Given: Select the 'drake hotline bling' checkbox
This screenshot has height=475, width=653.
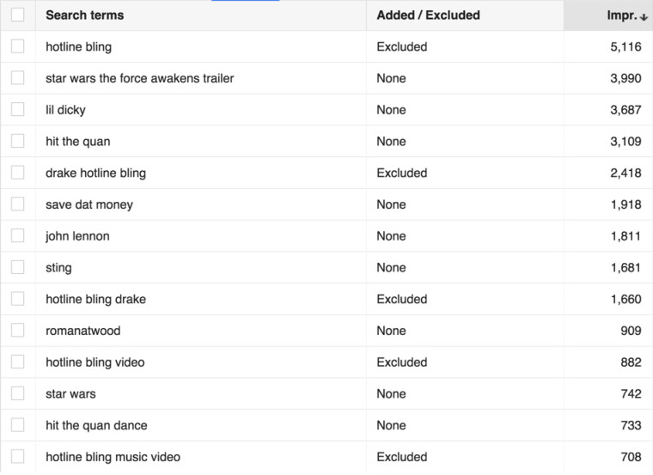Looking at the screenshot, I should pyautogui.click(x=17, y=173).
